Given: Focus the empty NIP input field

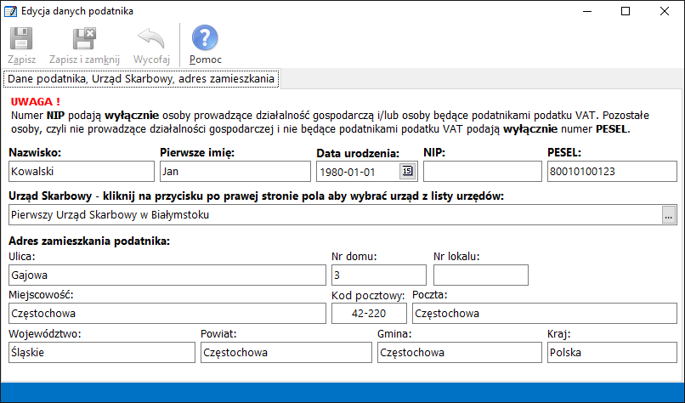Looking at the screenshot, I should tap(482, 172).
